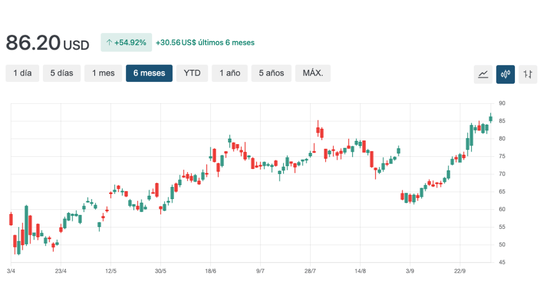541x304 pixels.
Task: View the 1 año range
Action: coord(230,73)
